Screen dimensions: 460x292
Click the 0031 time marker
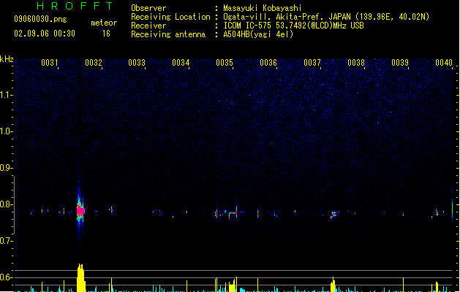tap(50, 63)
